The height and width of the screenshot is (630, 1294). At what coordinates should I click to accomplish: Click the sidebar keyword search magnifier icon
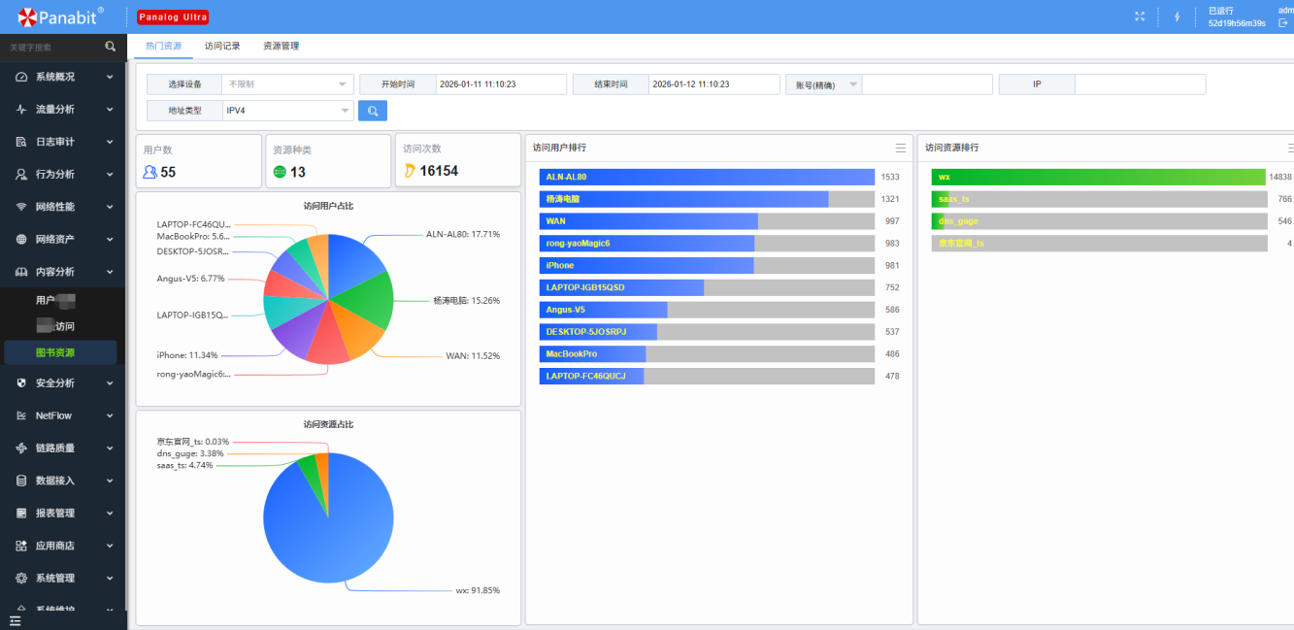(110, 47)
